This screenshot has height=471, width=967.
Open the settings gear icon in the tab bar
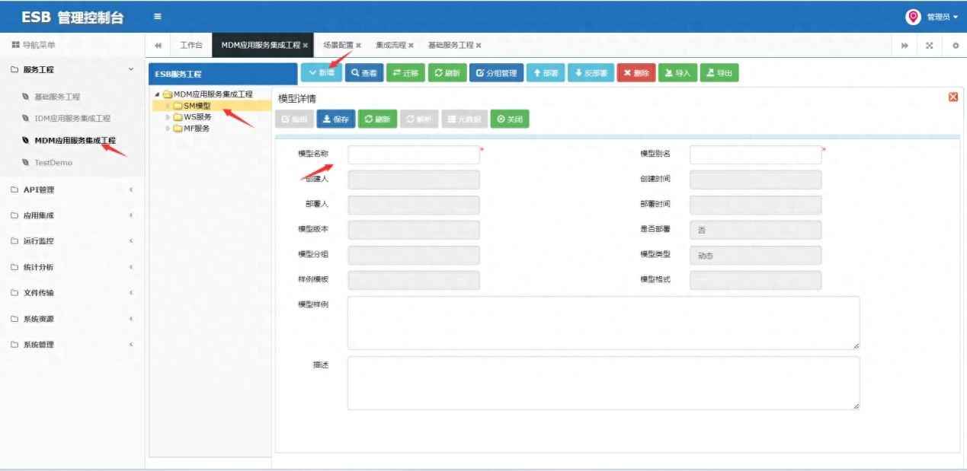pos(955,46)
